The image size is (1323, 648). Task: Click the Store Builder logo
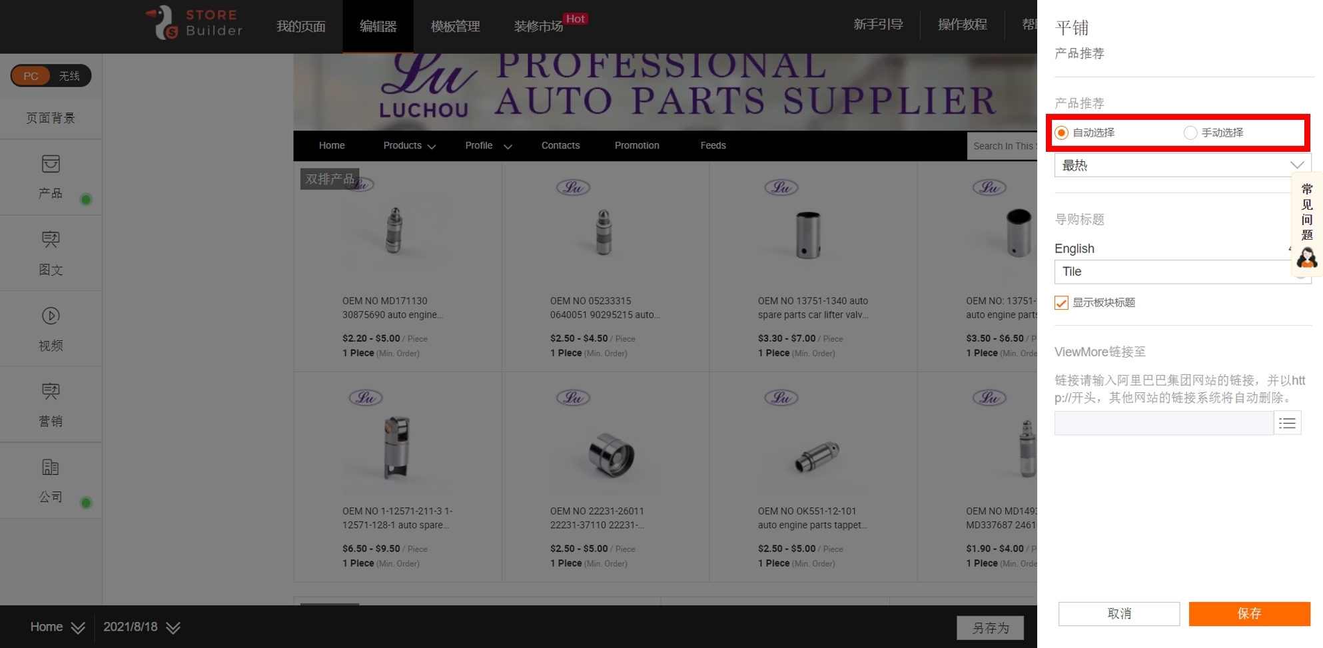(194, 23)
